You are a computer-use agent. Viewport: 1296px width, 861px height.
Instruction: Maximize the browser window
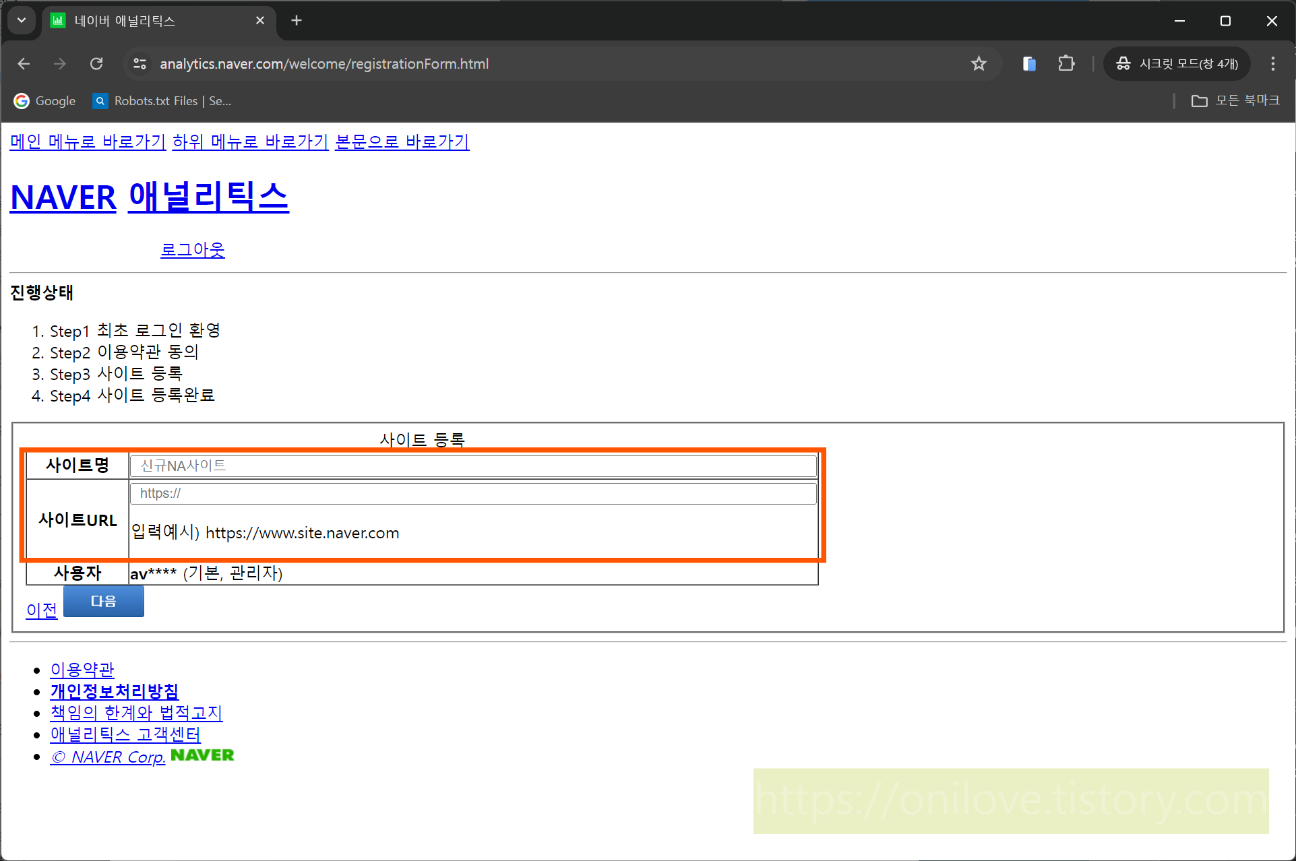(1225, 21)
